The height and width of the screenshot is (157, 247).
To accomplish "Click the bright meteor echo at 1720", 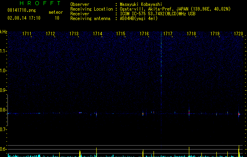I will pos(239,114).
